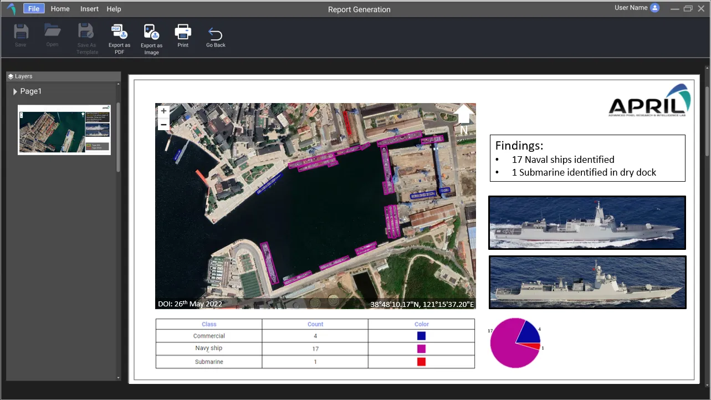
Task: Open the File menu
Action: [34, 9]
